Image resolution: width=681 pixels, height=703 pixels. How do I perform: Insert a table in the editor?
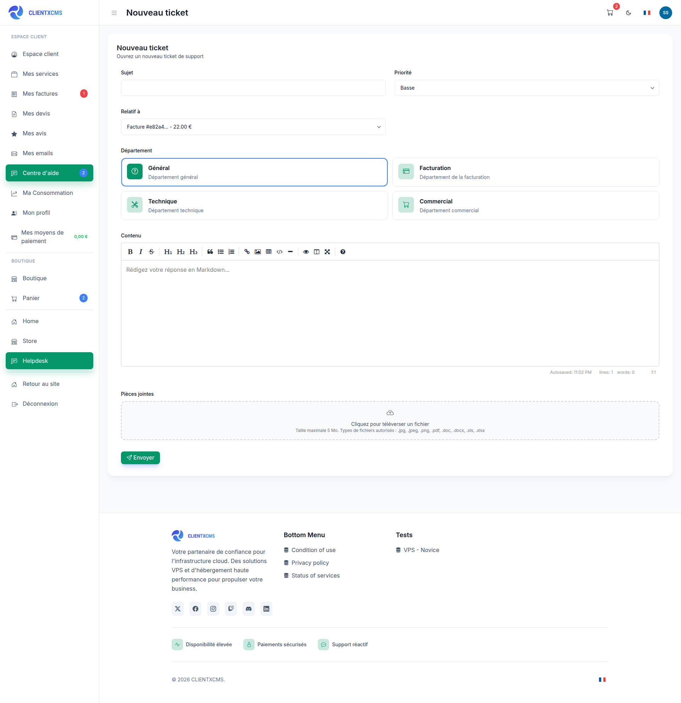pos(268,252)
